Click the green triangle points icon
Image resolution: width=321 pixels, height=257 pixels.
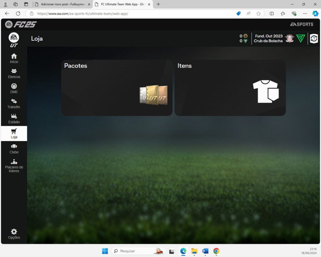(301, 39)
